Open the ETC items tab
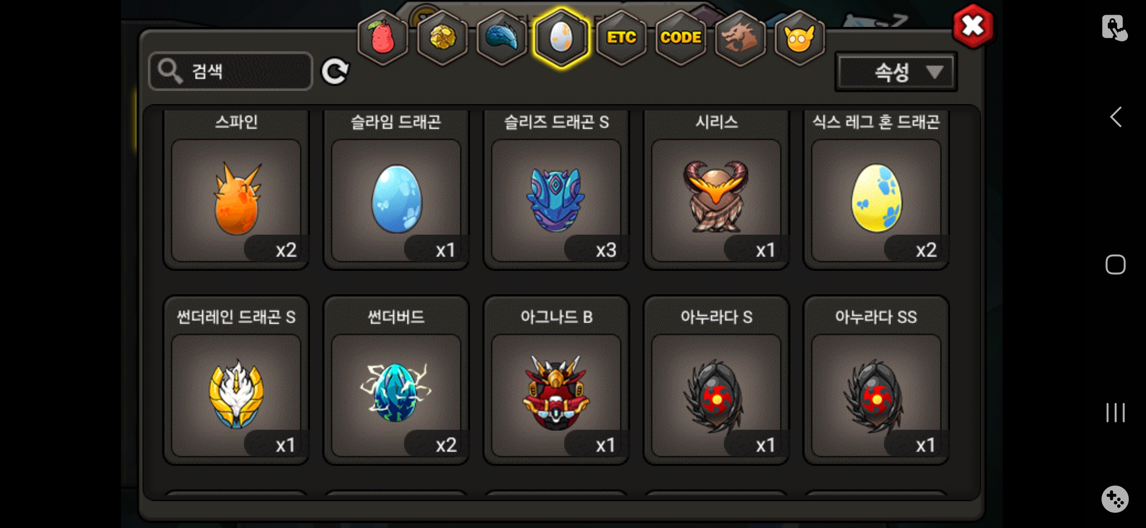The image size is (1146, 528). pyautogui.click(x=621, y=38)
